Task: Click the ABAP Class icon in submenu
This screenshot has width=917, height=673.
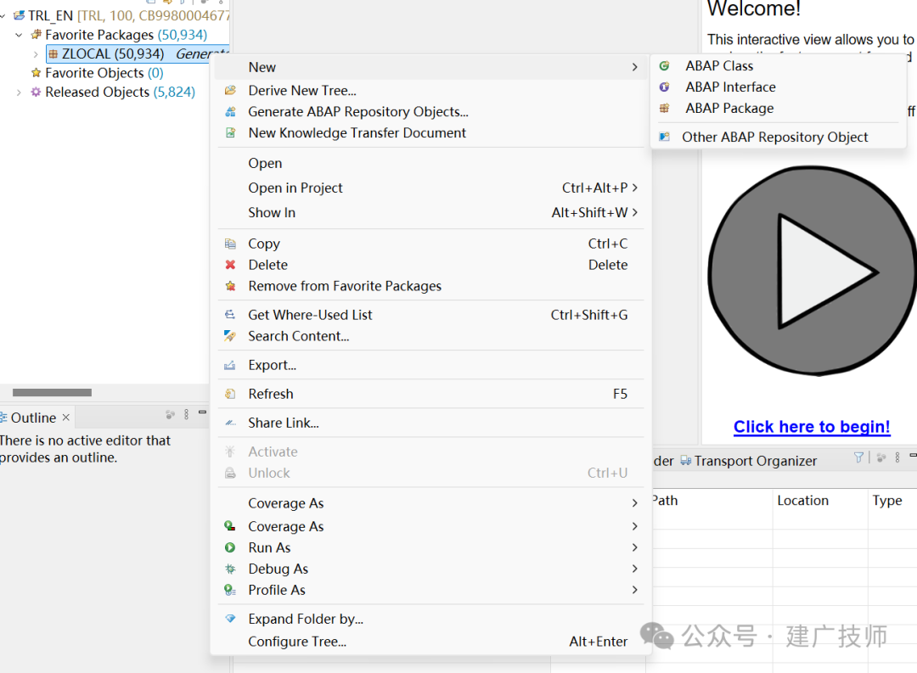Action: (x=664, y=66)
